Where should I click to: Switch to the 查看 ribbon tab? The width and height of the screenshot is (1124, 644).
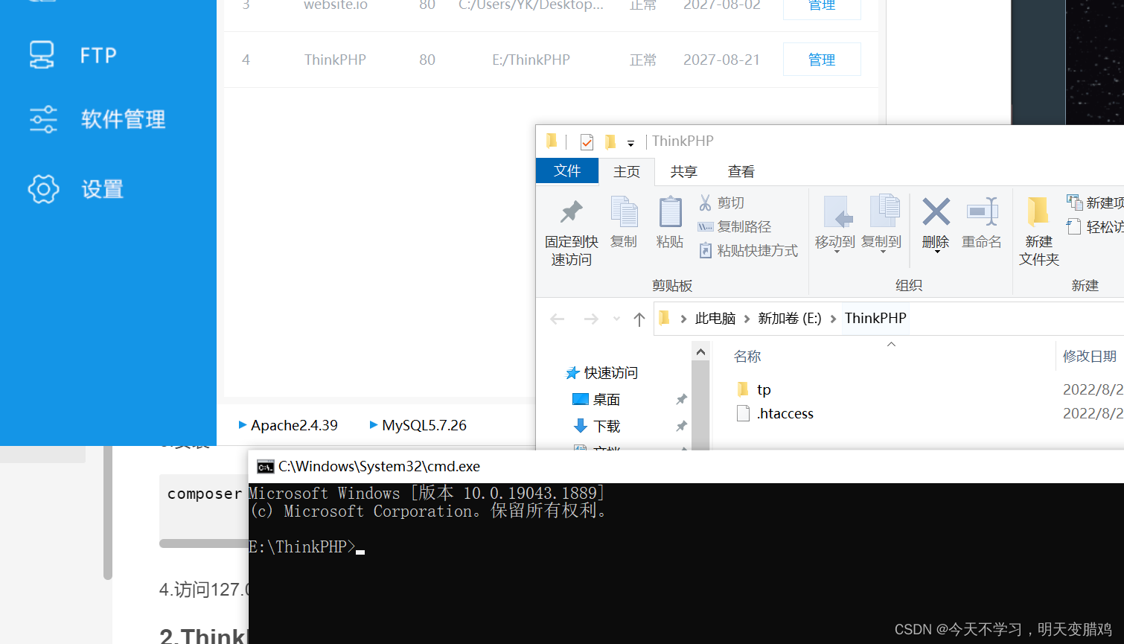click(741, 172)
